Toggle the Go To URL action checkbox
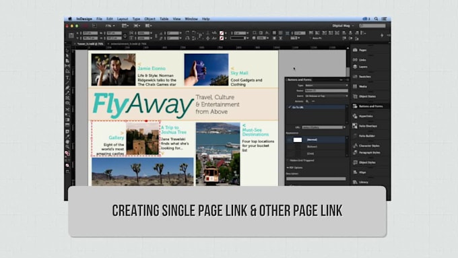Viewport: 458px width, 258px height. coord(290,108)
